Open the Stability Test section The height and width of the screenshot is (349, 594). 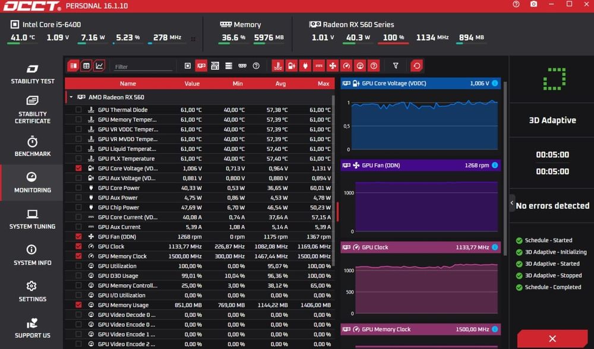point(32,74)
